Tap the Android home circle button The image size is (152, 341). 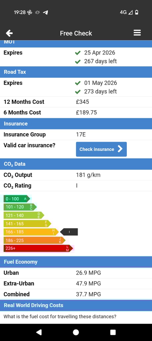[x=76, y=332]
